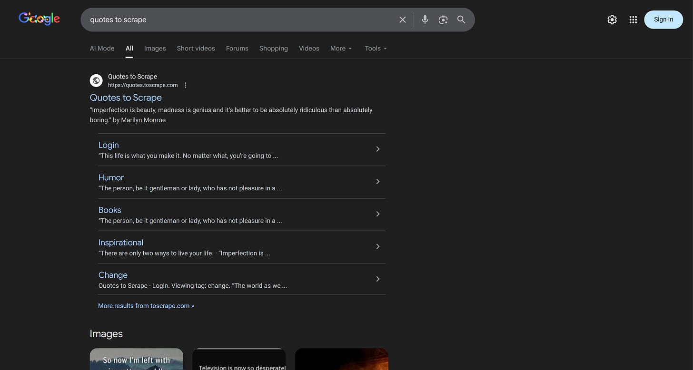The image size is (693, 370).
Task: Click the Sign in button
Action: 663,19
